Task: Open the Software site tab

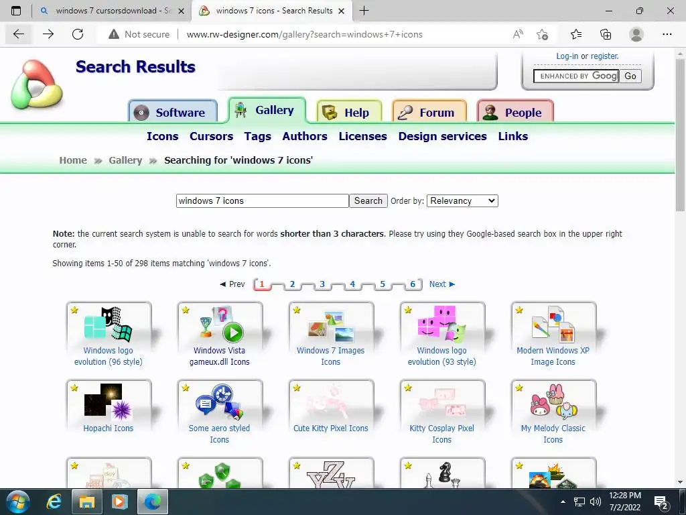Action: 174,112
